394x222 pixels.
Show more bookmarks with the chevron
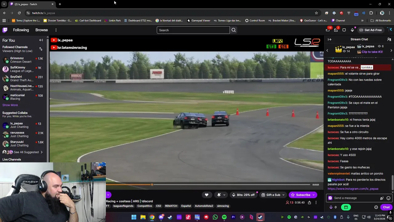[362, 20]
